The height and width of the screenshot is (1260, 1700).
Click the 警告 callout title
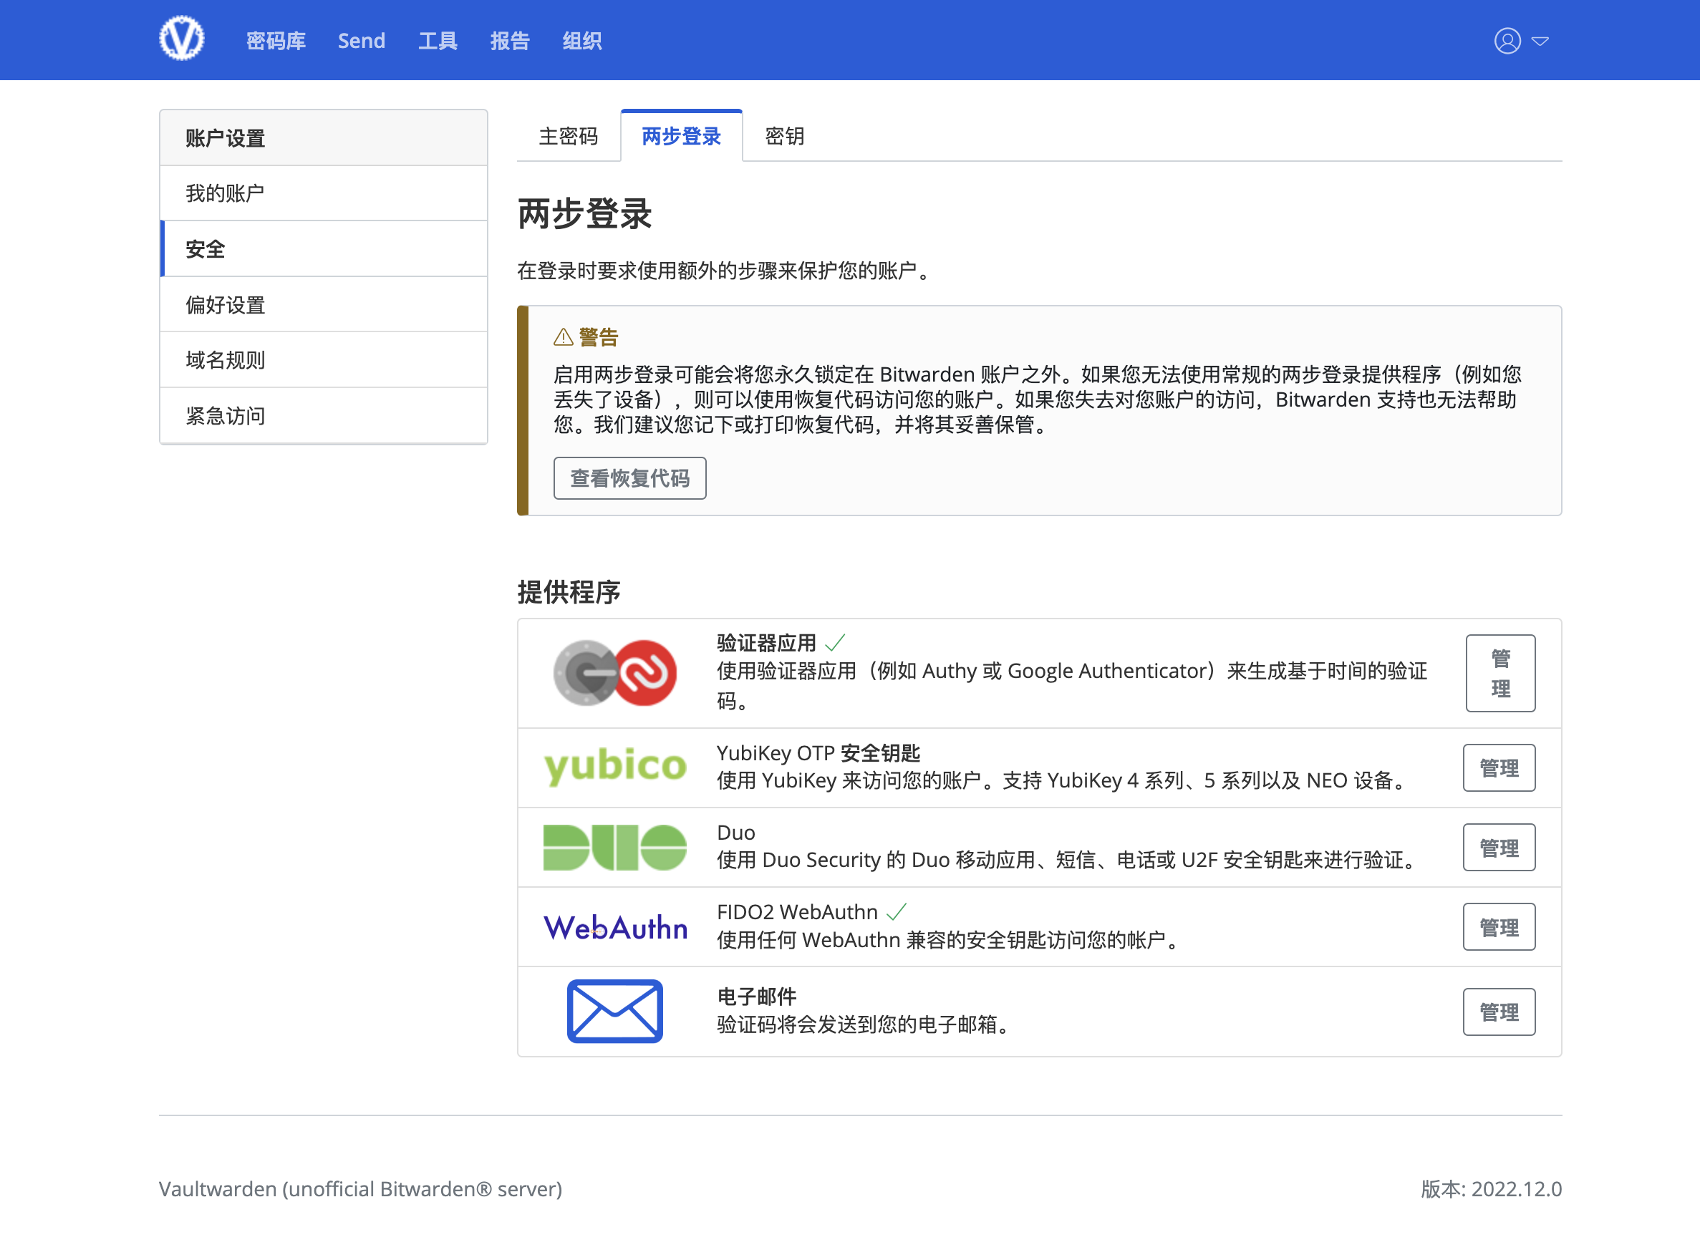(598, 336)
